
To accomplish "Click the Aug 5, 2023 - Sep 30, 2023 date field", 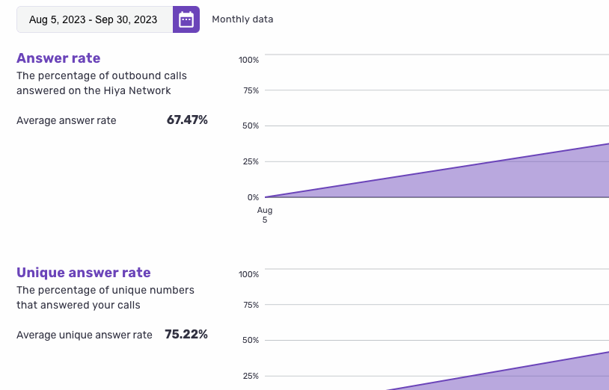I will (94, 19).
